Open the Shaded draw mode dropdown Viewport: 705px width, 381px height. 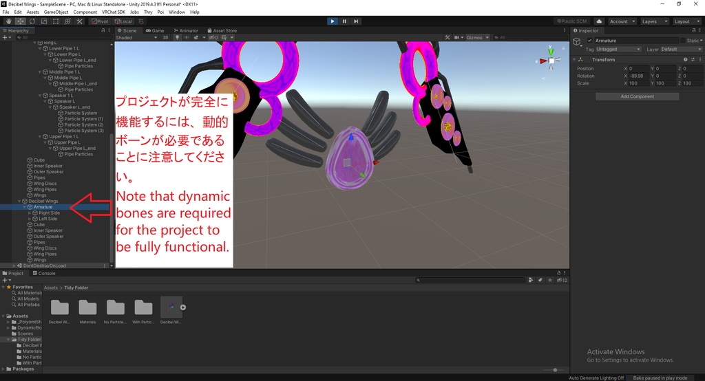tap(137, 38)
